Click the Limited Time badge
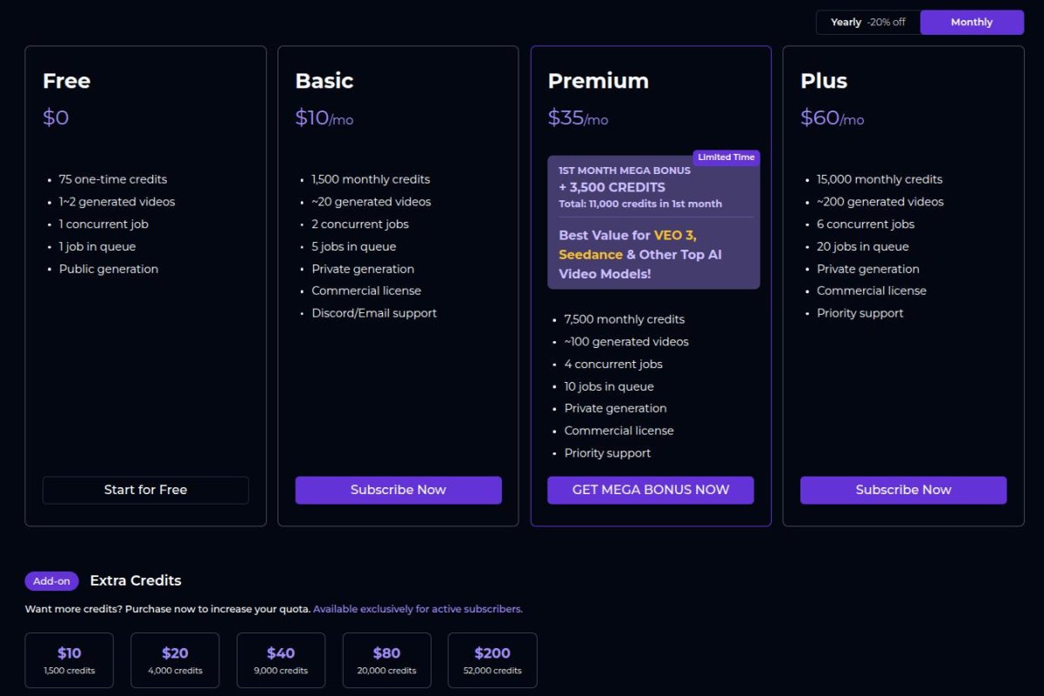 click(726, 157)
